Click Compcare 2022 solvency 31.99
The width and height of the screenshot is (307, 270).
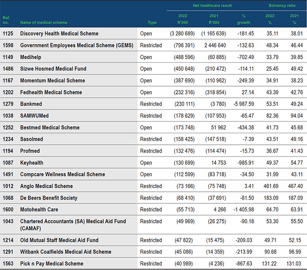click(x=272, y=175)
